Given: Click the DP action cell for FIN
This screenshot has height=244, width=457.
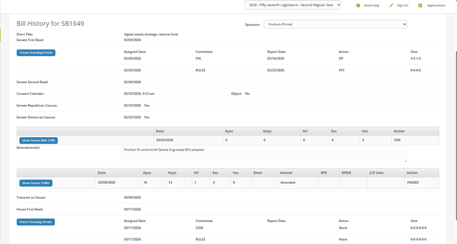Looking at the screenshot, I should 341,59.
